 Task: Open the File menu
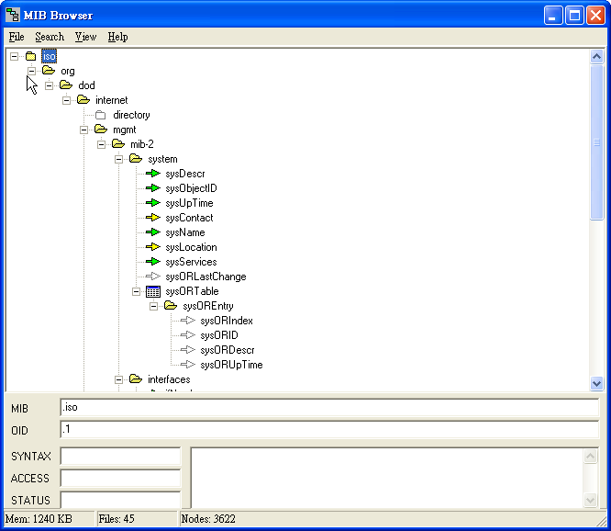17,37
